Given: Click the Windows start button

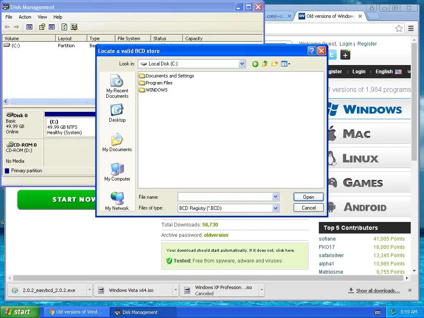Looking at the screenshot, I should tap(20, 312).
